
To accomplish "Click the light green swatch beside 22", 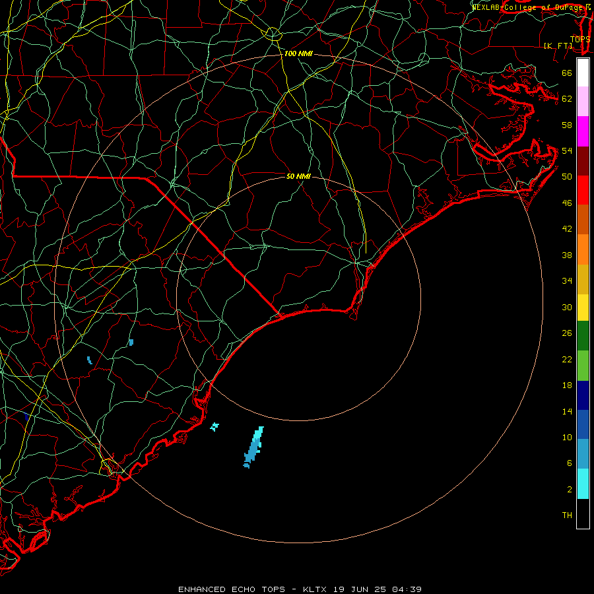I will [x=583, y=366].
